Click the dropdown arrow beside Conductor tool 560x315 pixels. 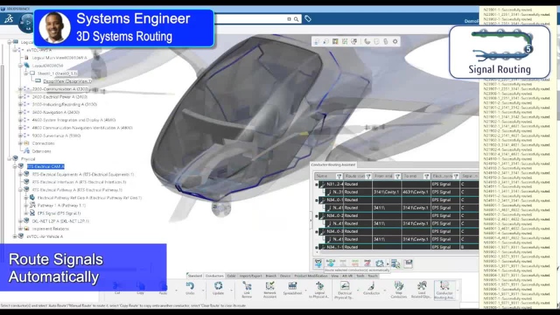point(384,290)
